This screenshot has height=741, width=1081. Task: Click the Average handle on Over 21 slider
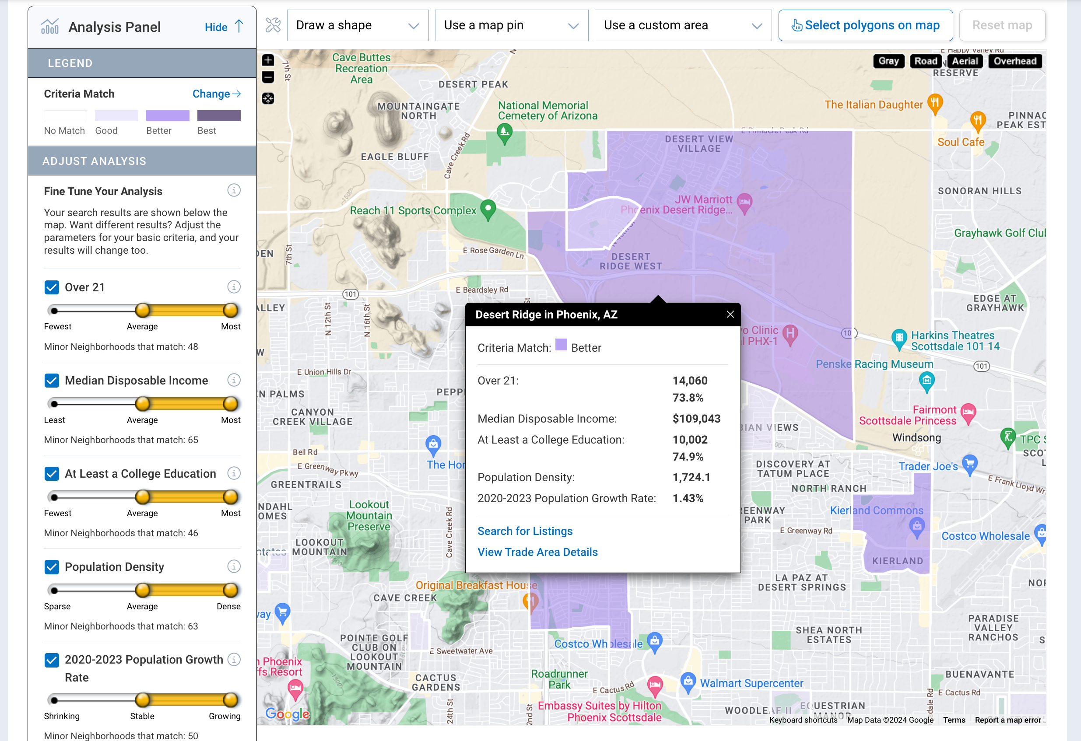tap(142, 310)
